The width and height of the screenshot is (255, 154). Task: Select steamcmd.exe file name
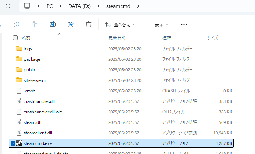(38, 143)
